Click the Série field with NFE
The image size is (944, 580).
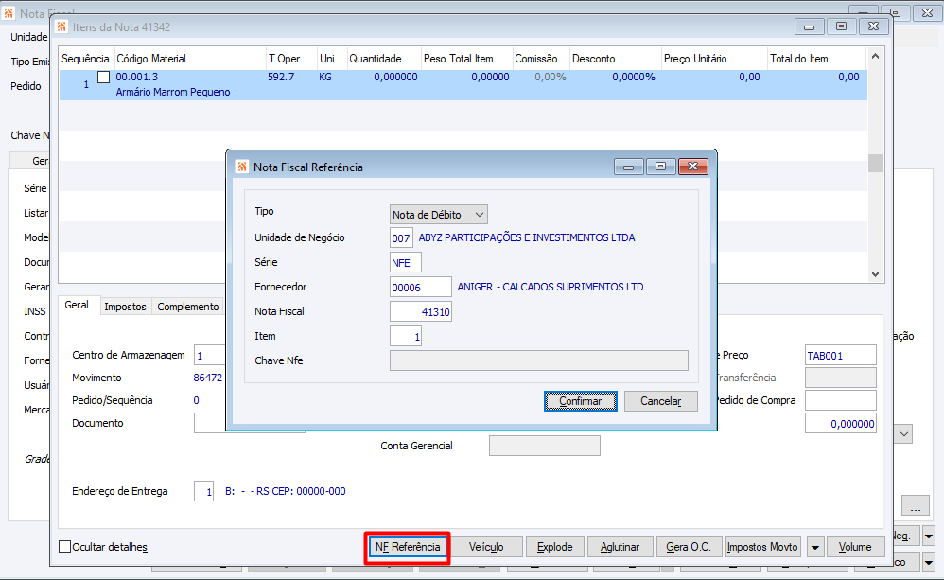[x=405, y=263]
